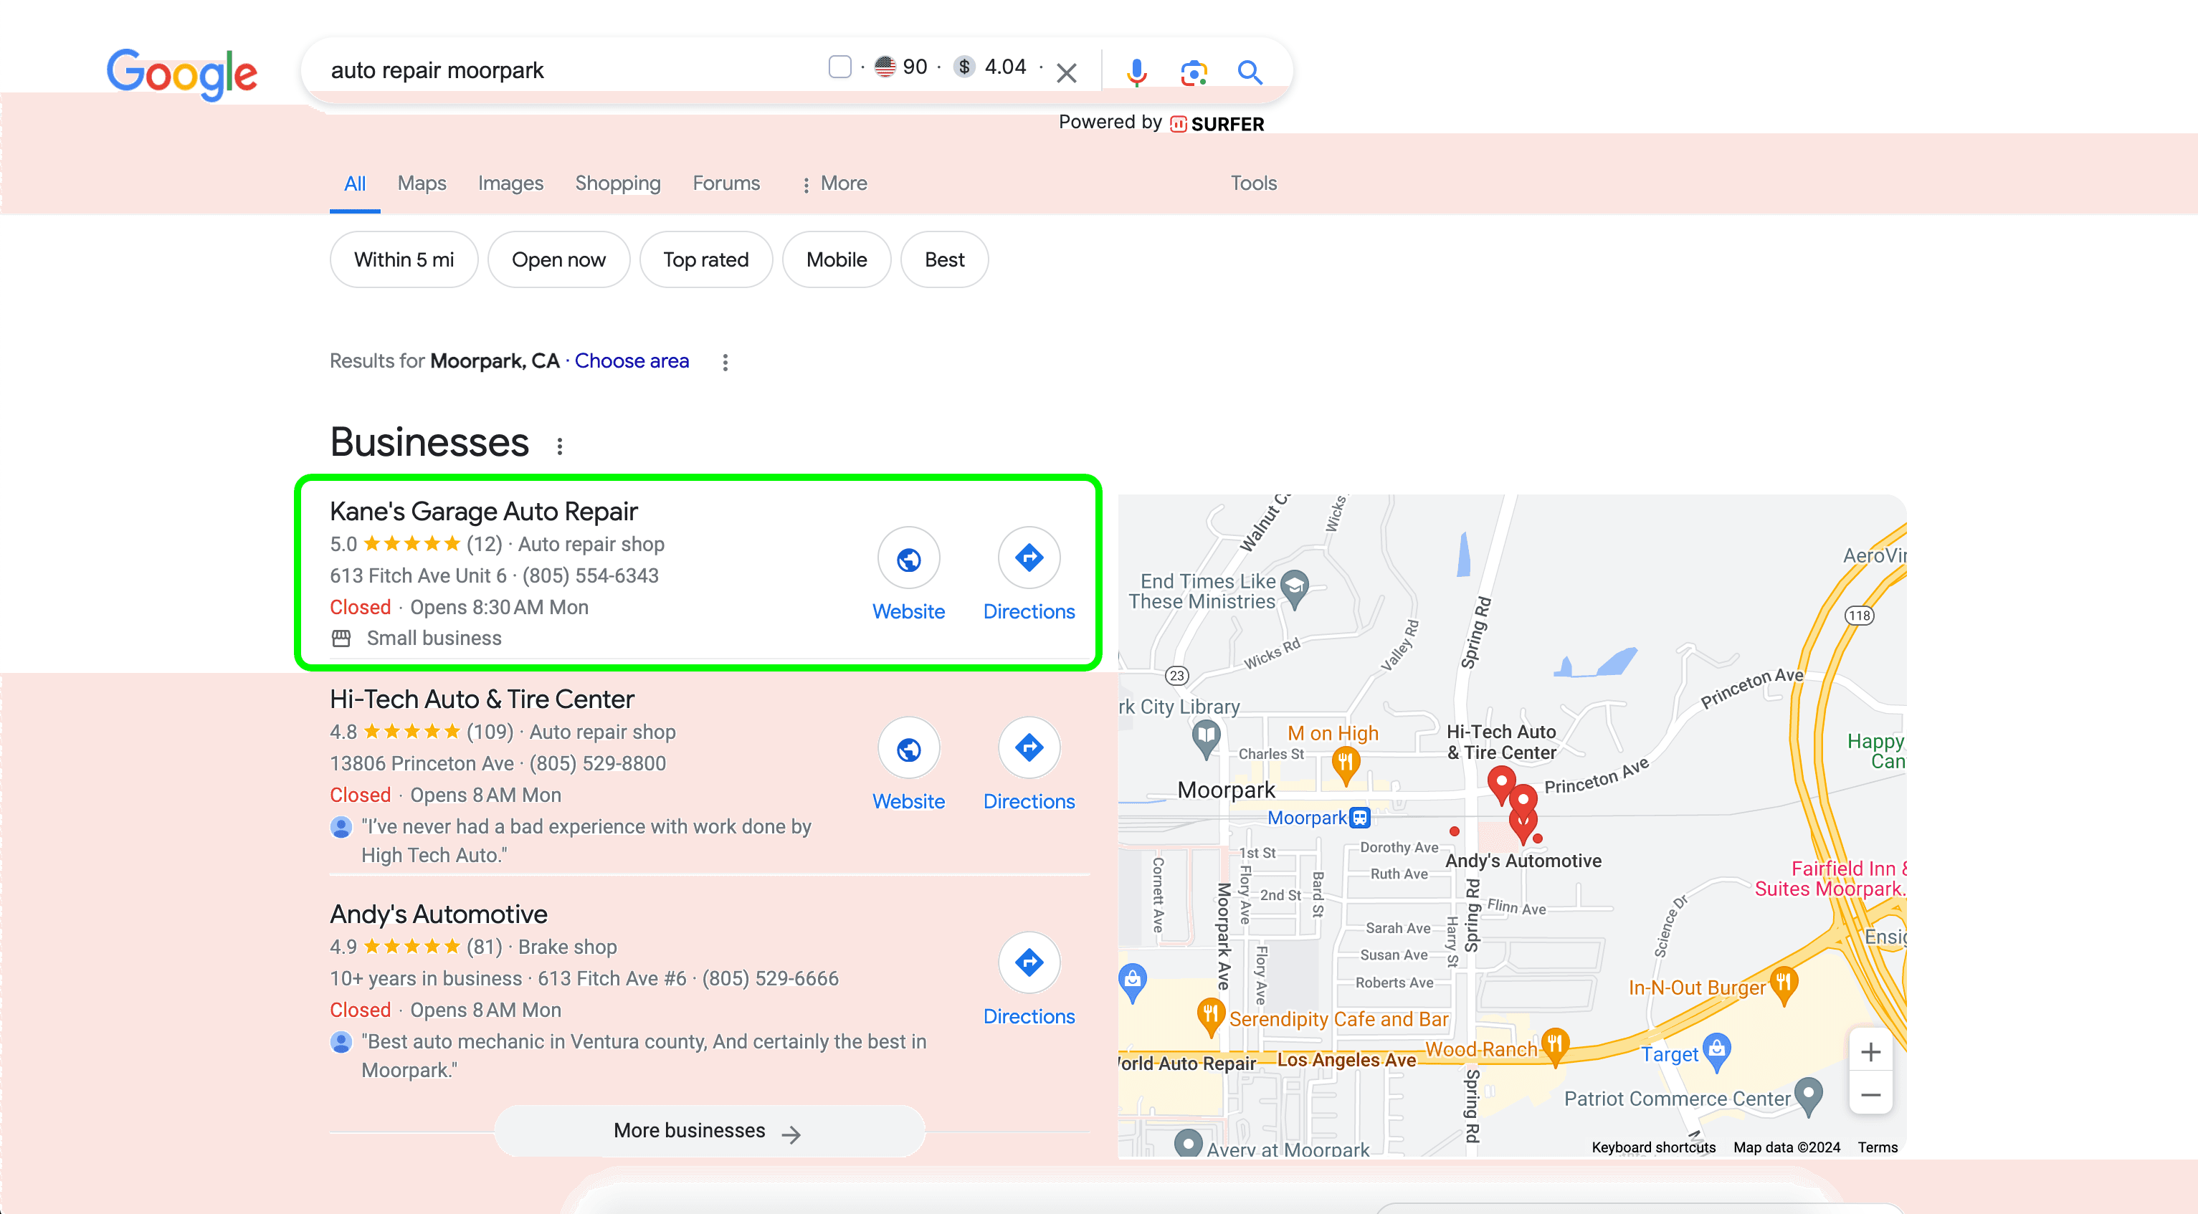Select the All tab
This screenshot has height=1214, width=2198.
(x=355, y=183)
